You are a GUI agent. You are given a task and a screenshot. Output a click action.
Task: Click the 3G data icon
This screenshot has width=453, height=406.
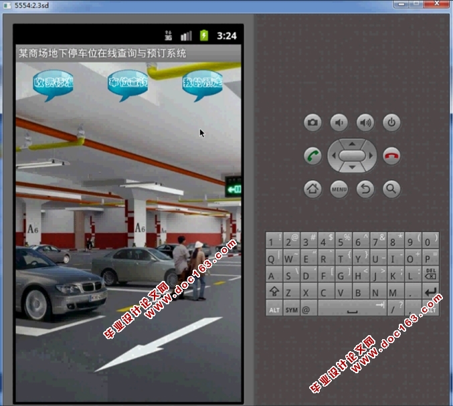click(x=168, y=35)
